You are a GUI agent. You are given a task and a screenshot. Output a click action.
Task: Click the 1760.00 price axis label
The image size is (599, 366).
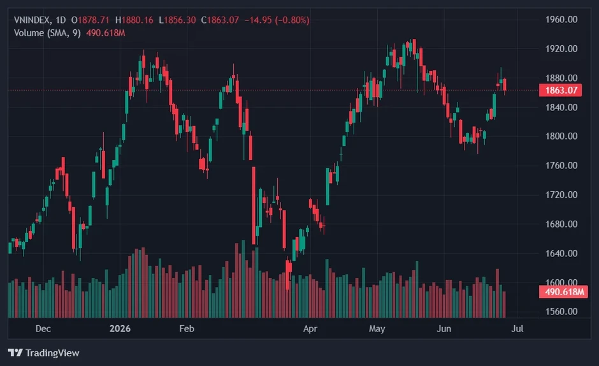(x=561, y=166)
